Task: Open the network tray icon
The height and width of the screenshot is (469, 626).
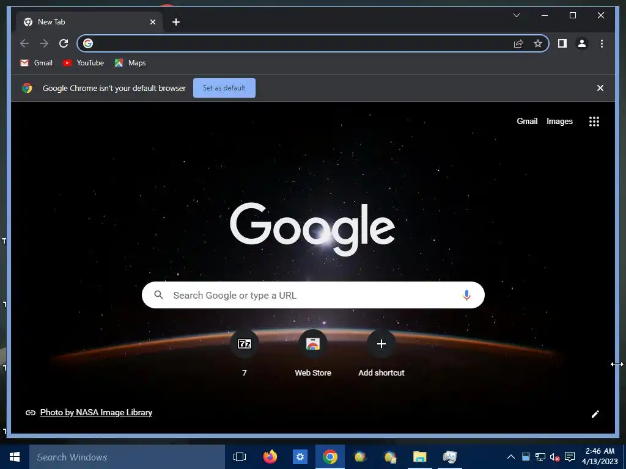Action: point(540,457)
